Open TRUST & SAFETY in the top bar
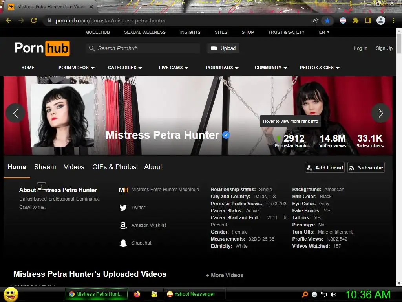The width and height of the screenshot is (402, 302). coord(286,32)
